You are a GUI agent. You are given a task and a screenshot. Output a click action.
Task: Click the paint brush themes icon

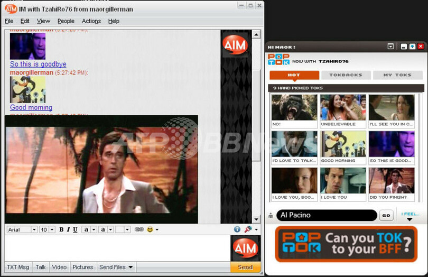[x=247, y=229]
